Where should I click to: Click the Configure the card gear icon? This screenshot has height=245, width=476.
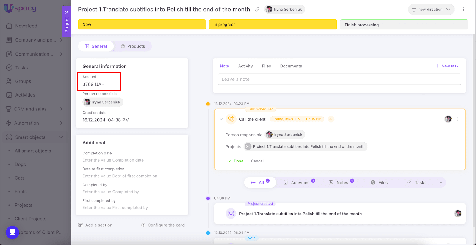(x=143, y=225)
